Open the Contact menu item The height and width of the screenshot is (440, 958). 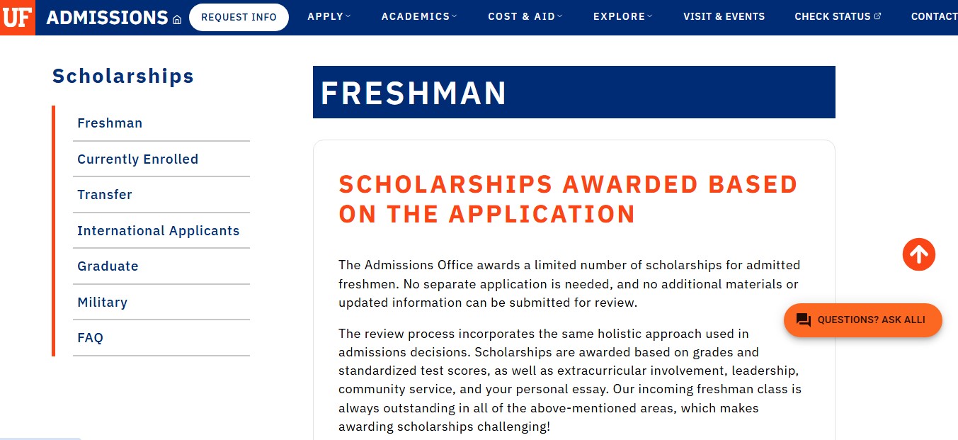pos(934,16)
